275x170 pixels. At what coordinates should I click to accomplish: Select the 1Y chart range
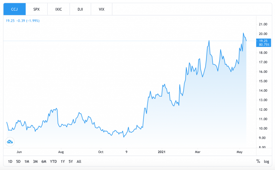(x=63, y=161)
